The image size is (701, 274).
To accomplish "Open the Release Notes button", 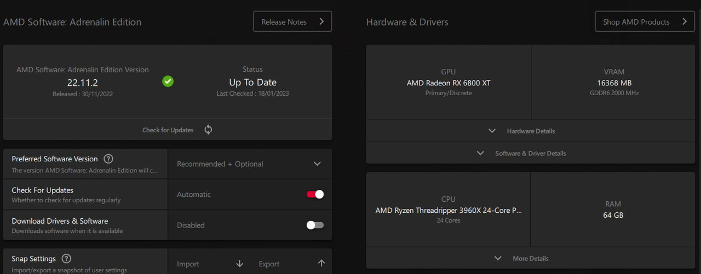I will coord(292,22).
